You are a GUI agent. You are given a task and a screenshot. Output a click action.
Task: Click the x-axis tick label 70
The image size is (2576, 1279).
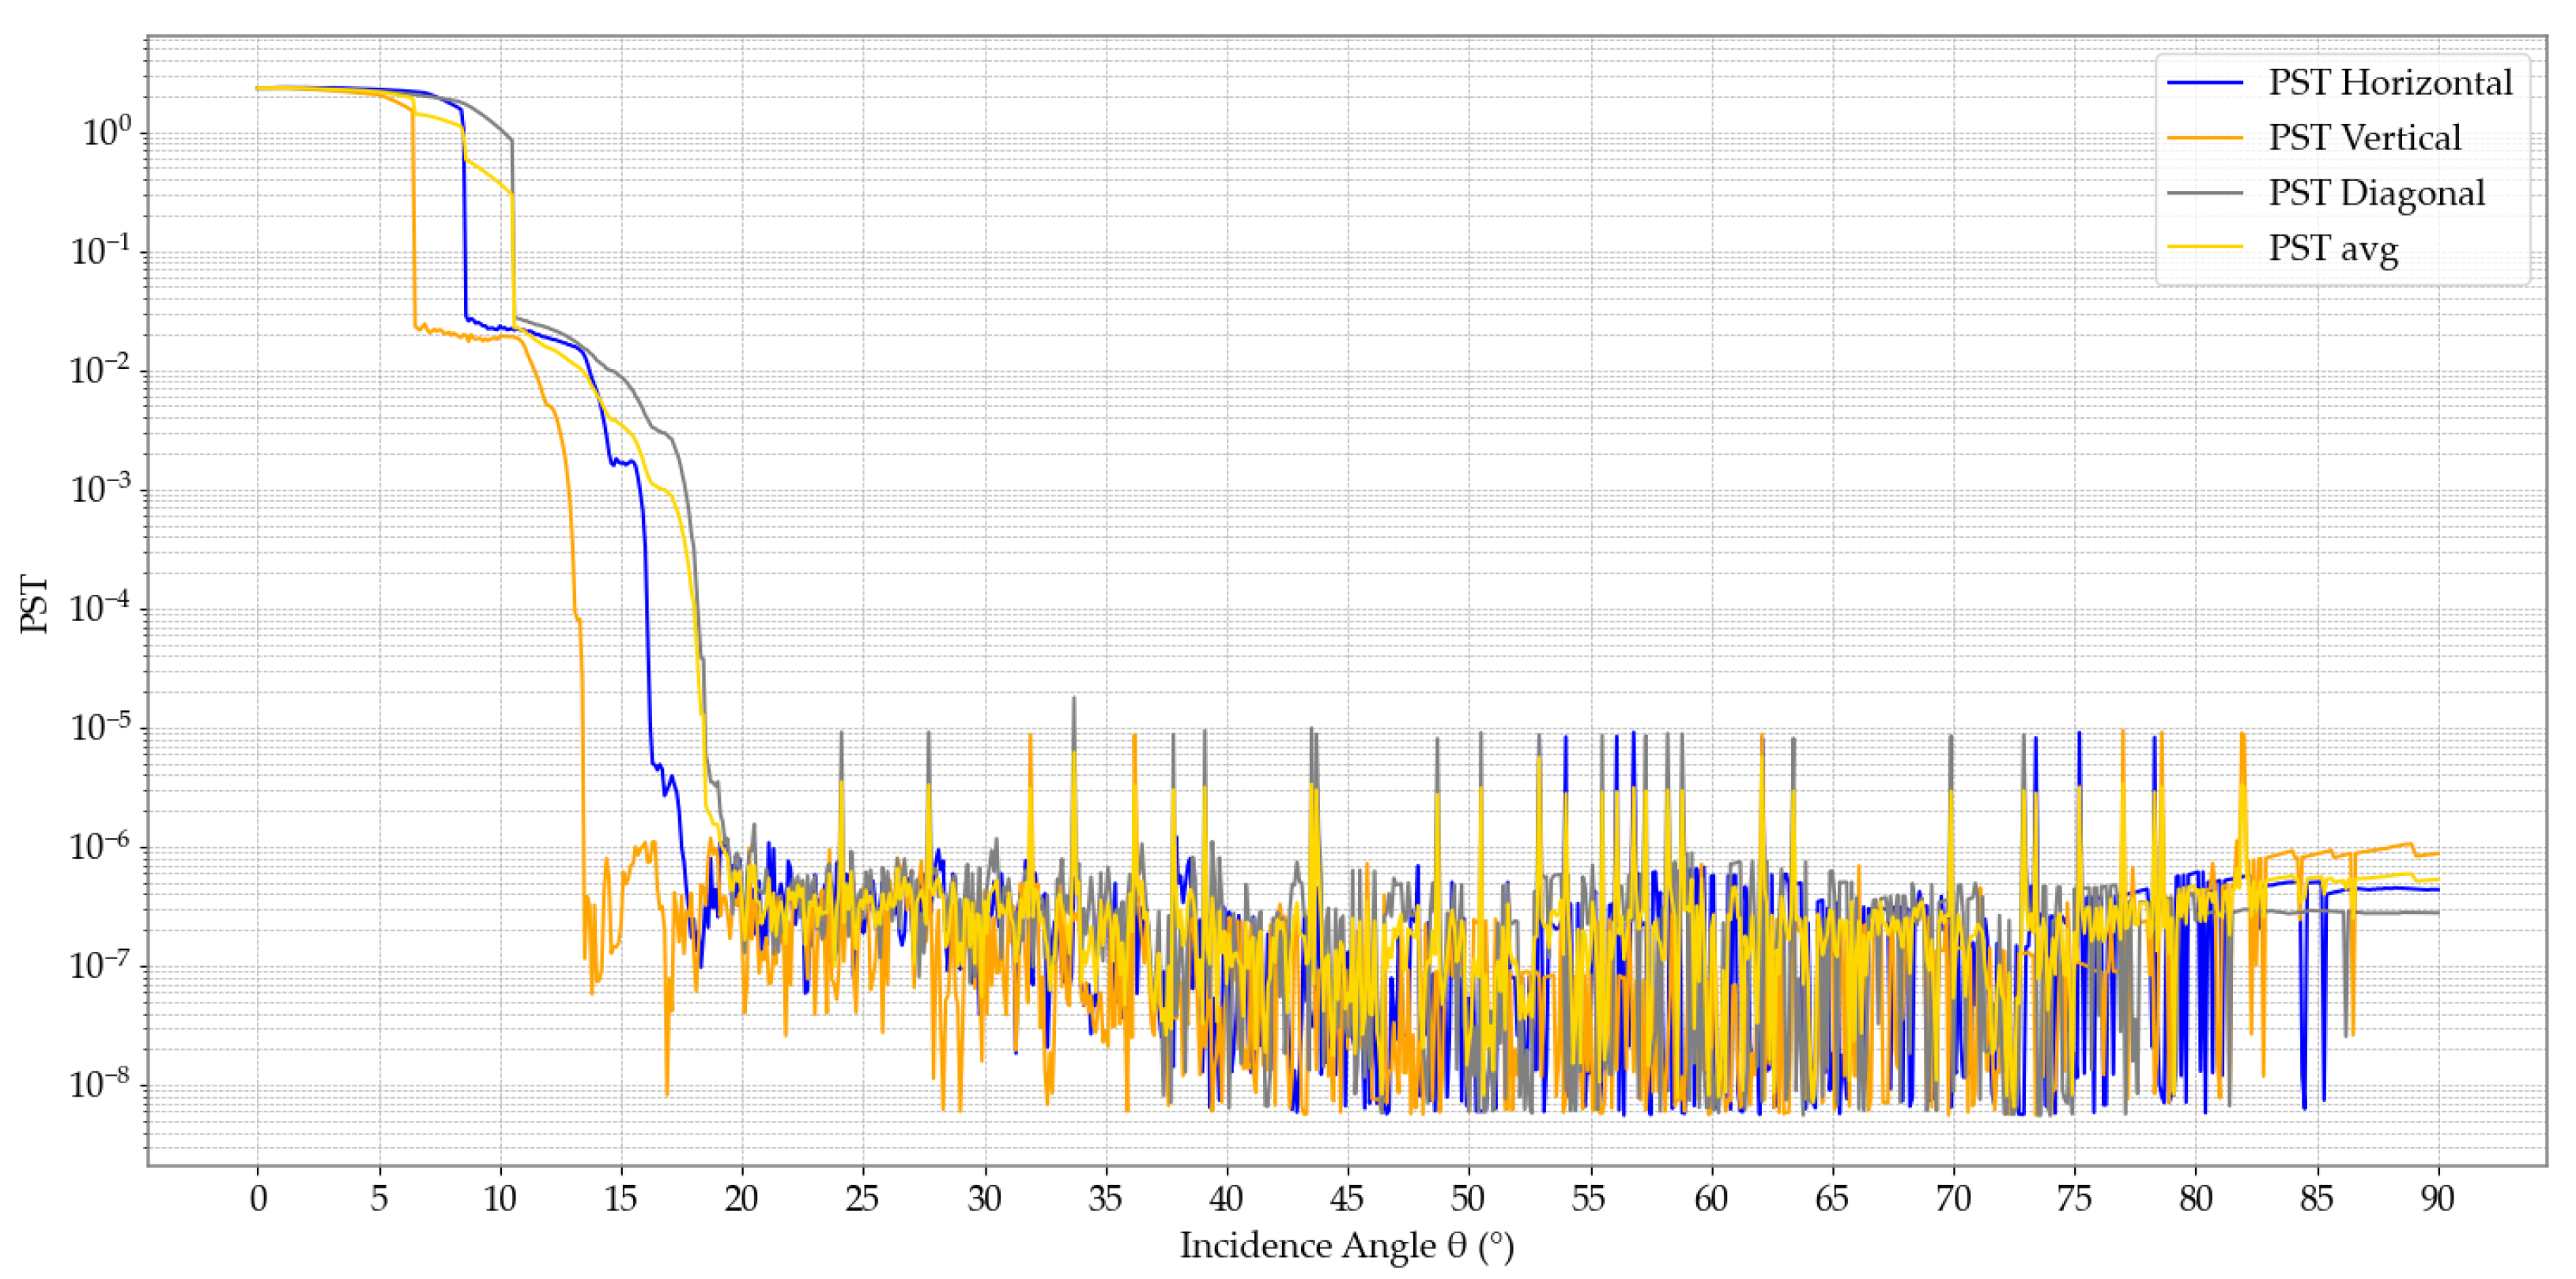pyautogui.click(x=1953, y=1197)
